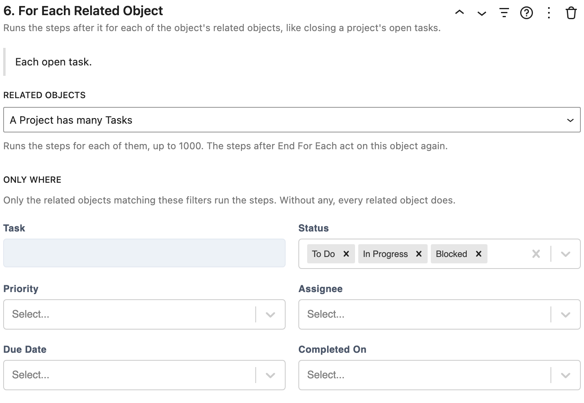
Task: Open the Assignee select dropdown
Action: point(440,314)
